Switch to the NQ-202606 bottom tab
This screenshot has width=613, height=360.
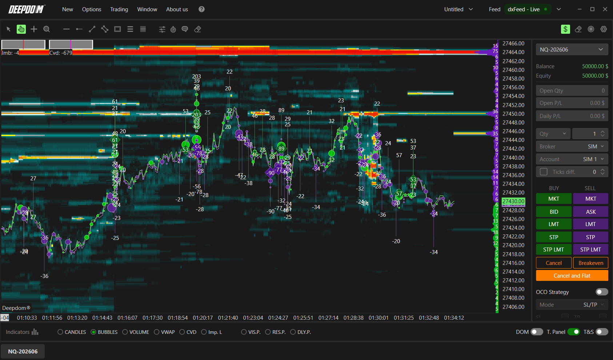[x=23, y=351]
